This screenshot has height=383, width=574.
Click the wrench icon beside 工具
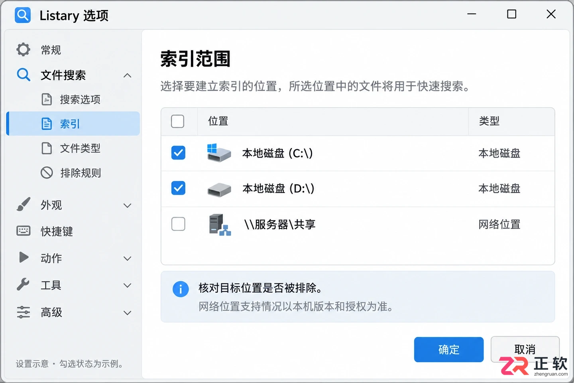pyautogui.click(x=23, y=284)
